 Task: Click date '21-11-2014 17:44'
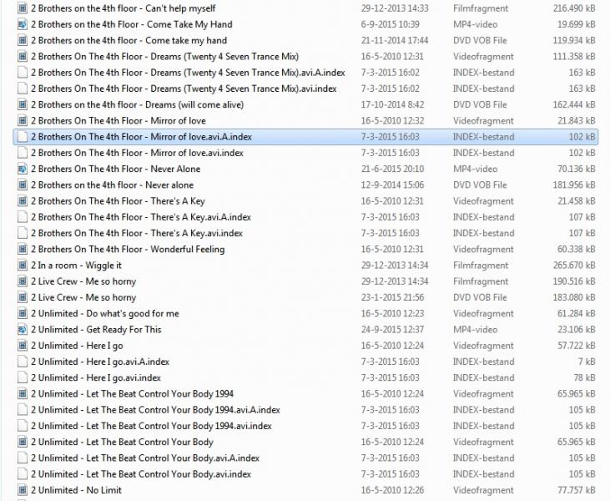coord(395,40)
